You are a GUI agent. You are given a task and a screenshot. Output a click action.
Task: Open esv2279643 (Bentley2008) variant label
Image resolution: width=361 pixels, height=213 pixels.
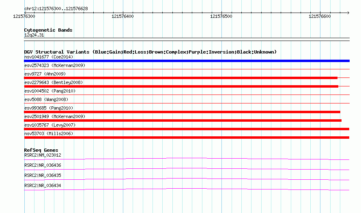click(x=54, y=82)
